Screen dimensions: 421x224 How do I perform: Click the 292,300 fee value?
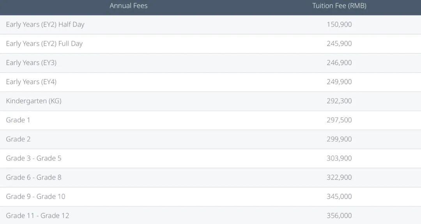339,101
